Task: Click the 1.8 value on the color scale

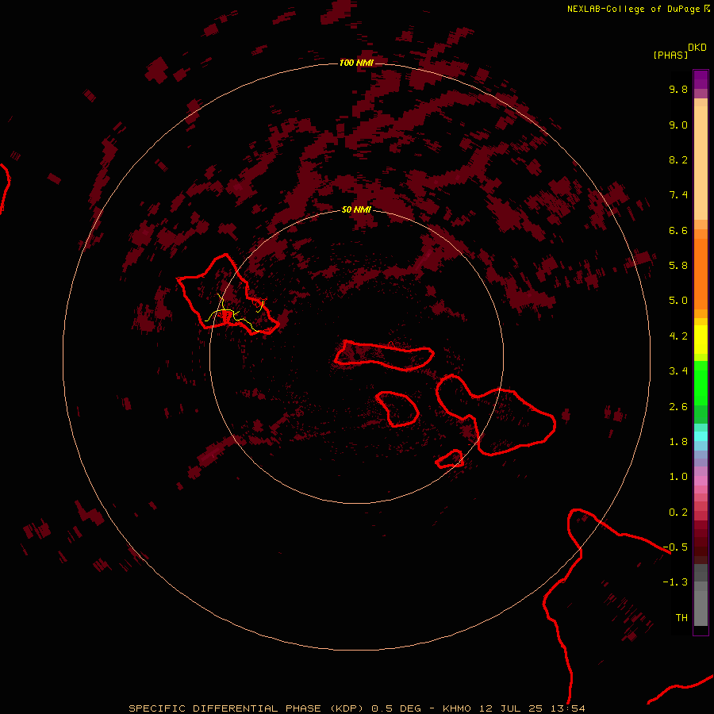Action: 678,442
